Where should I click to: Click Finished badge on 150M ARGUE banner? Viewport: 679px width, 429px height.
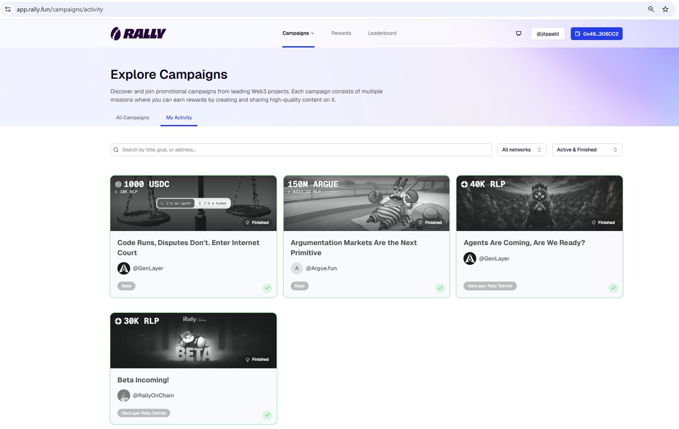[430, 222]
